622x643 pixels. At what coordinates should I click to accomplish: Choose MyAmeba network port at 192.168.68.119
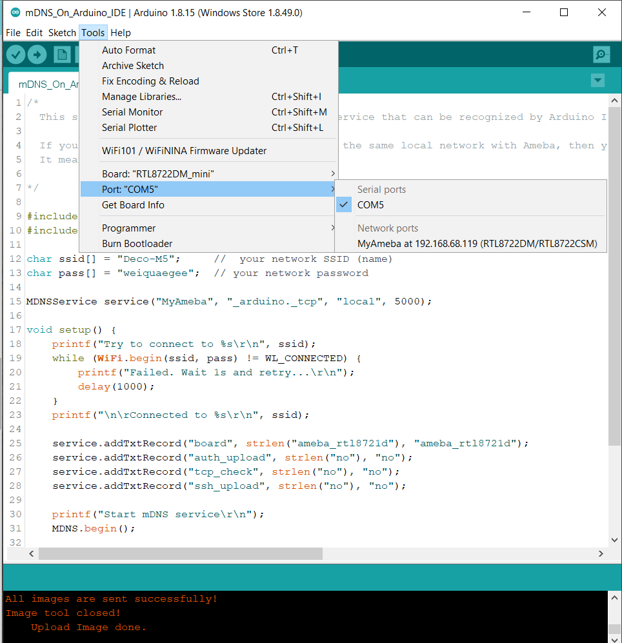477,244
